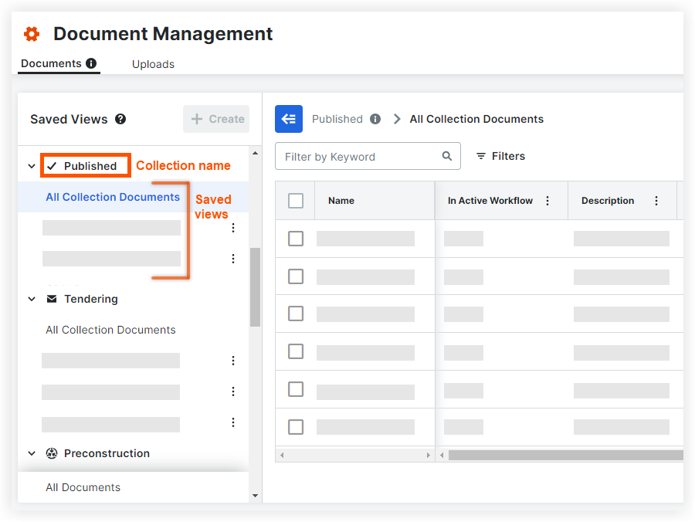
Task: Open Description column options menu
Action: [x=656, y=201]
